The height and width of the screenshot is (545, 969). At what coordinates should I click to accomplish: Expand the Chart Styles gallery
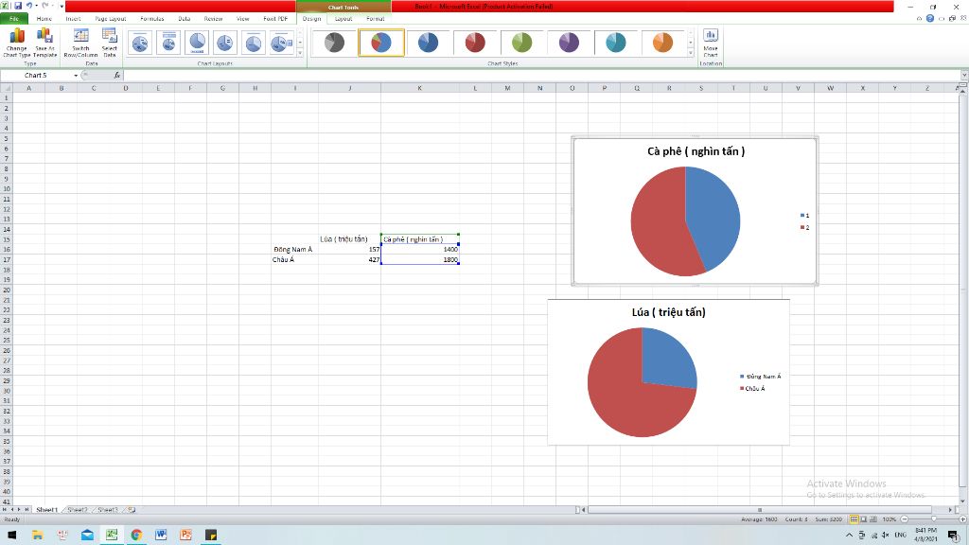pos(692,53)
